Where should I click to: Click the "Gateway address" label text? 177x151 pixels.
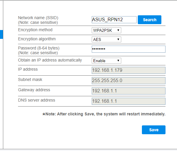[34, 90]
